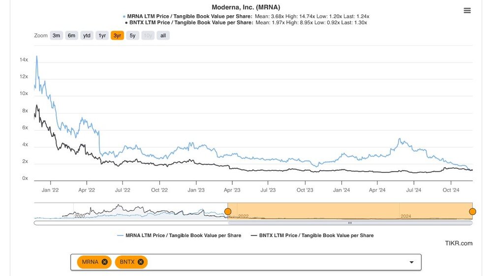Toggle BNTX series in bottom legend
The width and height of the screenshot is (492, 276).
click(312, 236)
